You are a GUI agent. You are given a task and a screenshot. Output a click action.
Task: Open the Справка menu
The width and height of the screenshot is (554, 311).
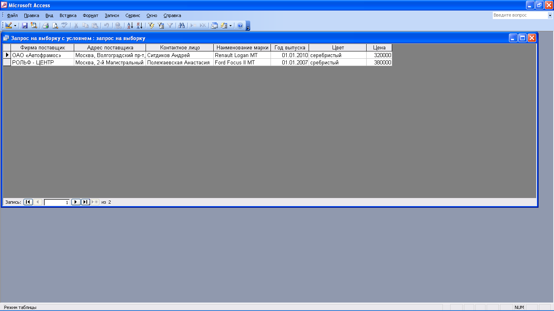coord(172,15)
